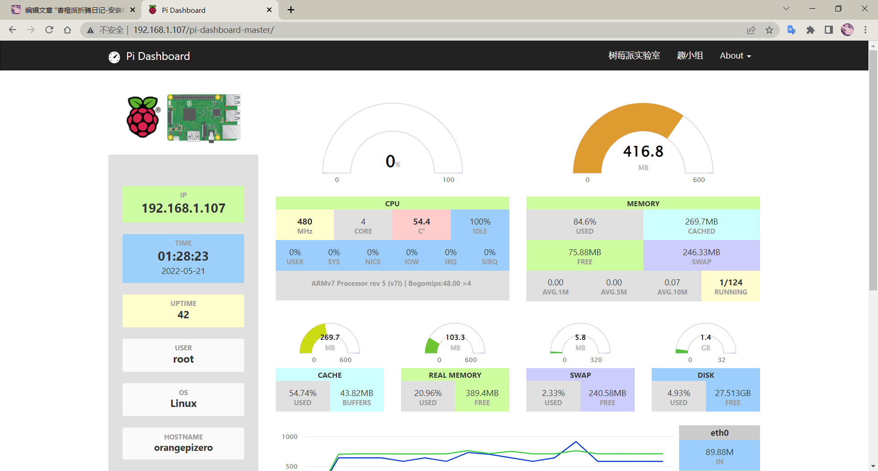Switch to the 编辑文章 browser tab

(73, 10)
